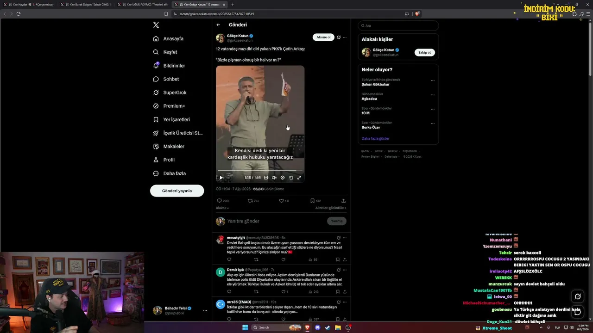The height and width of the screenshot is (333, 593).
Task: Go back using the Gönderi arrow
Action: click(x=218, y=25)
